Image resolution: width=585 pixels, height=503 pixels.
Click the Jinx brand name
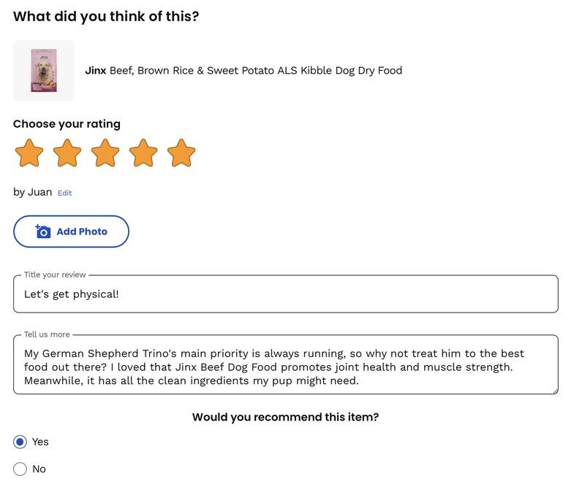(96, 71)
